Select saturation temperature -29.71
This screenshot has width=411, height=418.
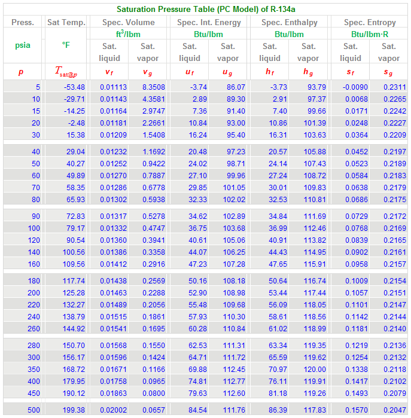pyautogui.click(x=74, y=99)
